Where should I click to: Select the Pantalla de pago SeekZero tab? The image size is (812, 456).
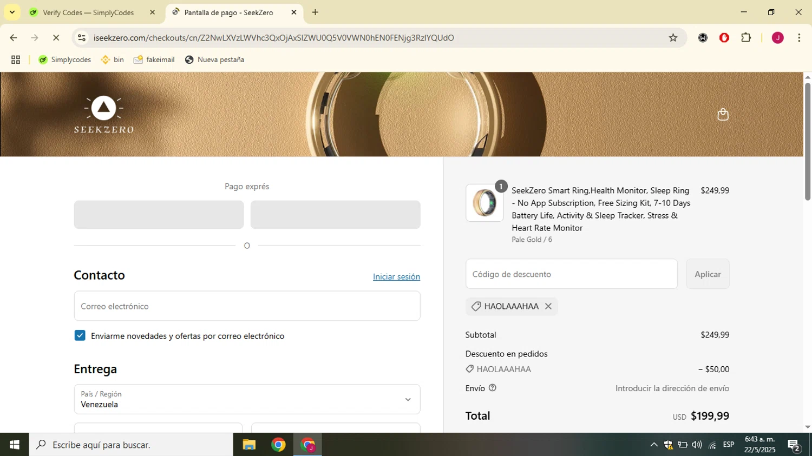point(228,12)
